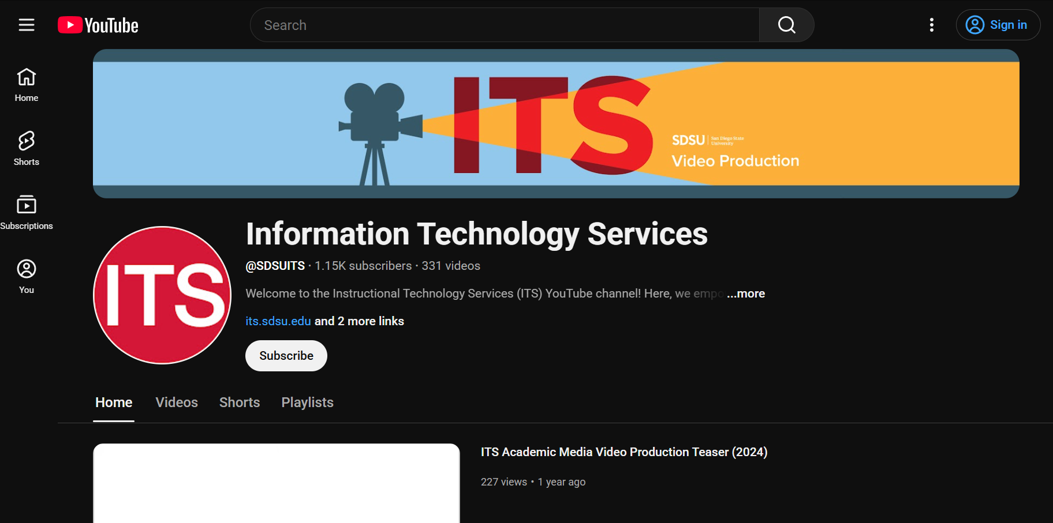The width and height of the screenshot is (1053, 523).
Task: Click the @SDSUITS channel handle
Action: pyautogui.click(x=275, y=266)
